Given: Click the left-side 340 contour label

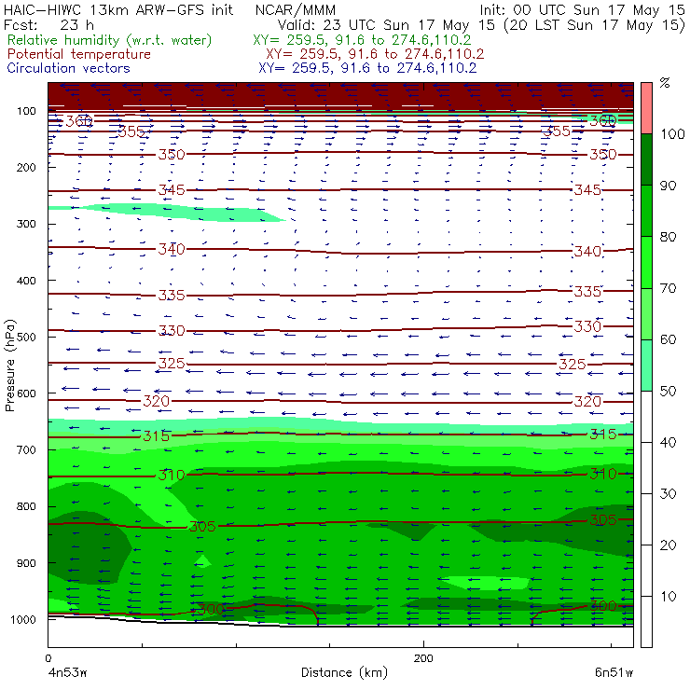Looking at the screenshot, I should [x=172, y=249].
